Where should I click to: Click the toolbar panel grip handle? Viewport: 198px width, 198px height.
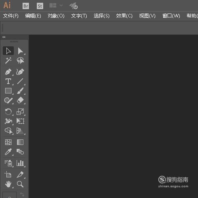pos(14,42)
